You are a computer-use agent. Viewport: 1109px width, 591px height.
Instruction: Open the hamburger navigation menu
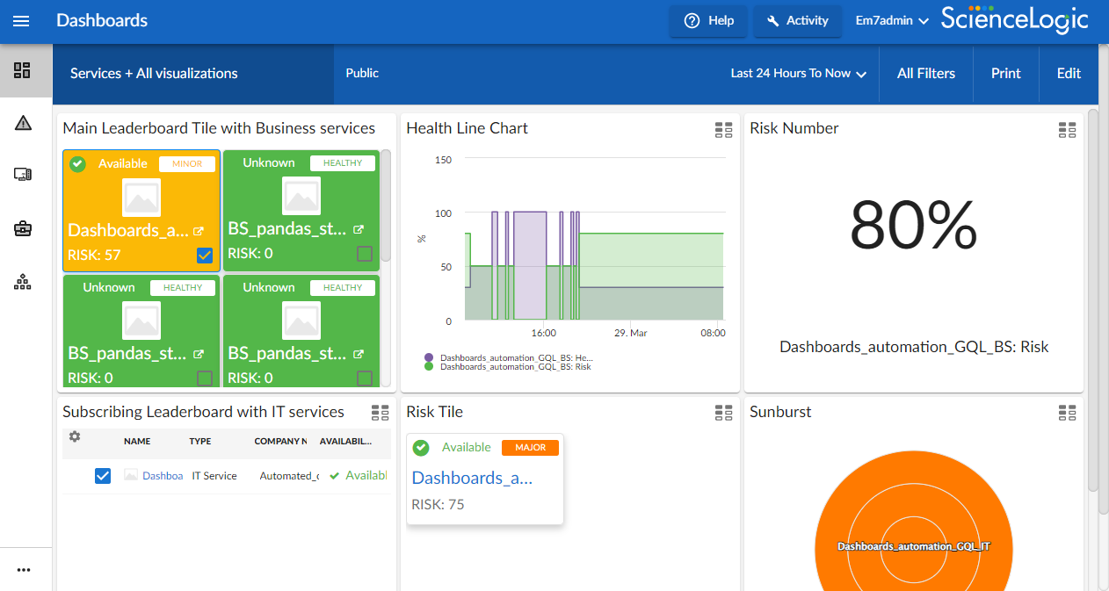pyautogui.click(x=21, y=21)
